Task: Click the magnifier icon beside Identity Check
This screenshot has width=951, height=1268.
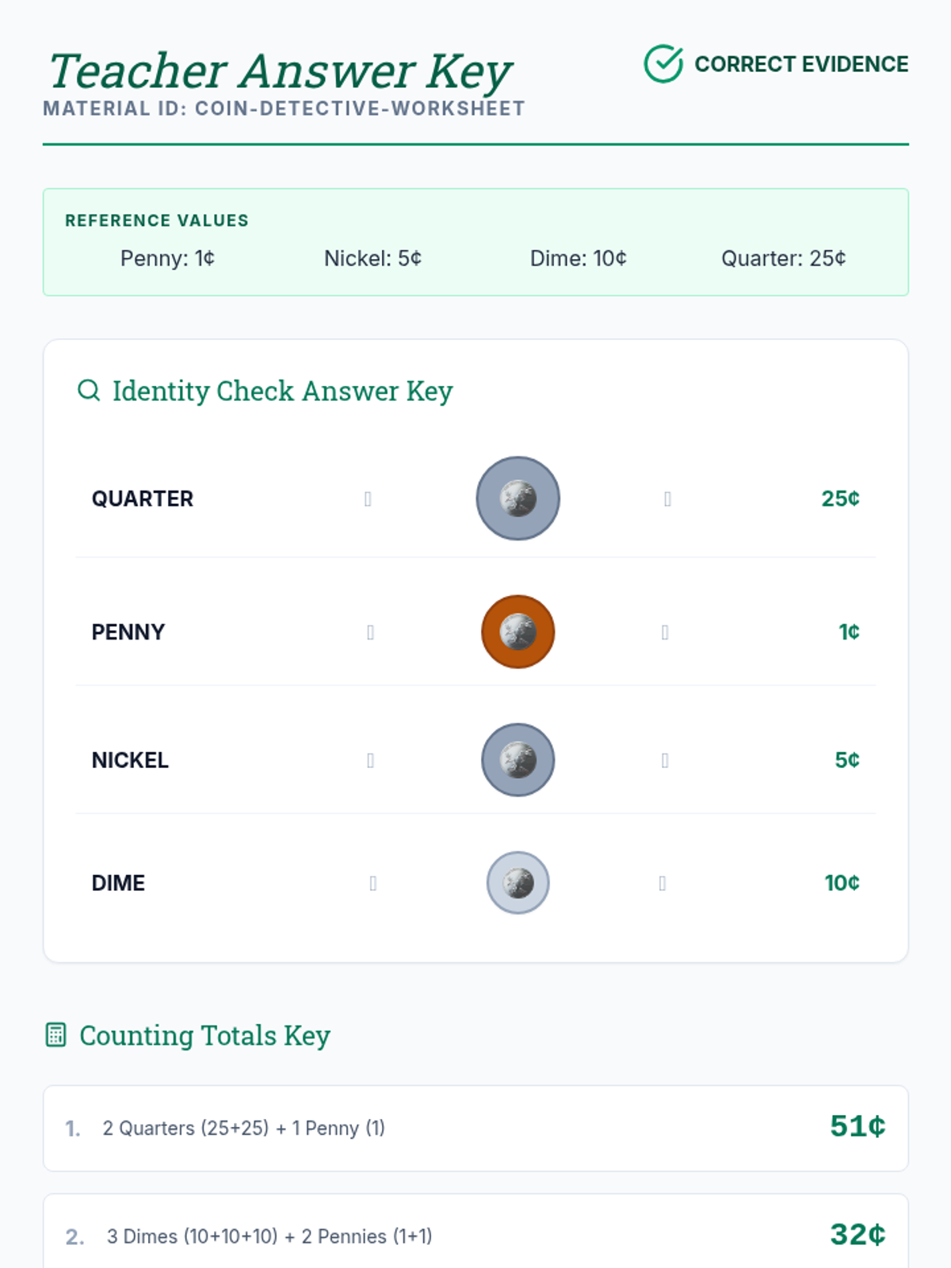Action: coord(89,390)
